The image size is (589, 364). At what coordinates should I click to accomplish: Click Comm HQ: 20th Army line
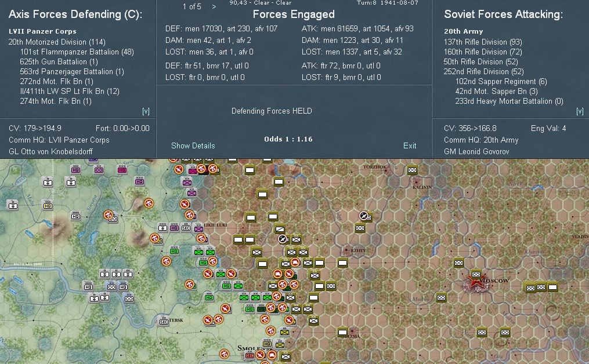tap(481, 140)
